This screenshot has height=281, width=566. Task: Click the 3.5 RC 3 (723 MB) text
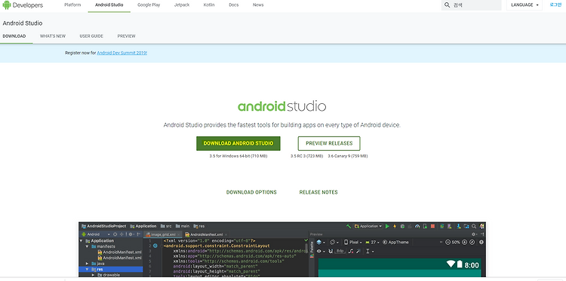coord(306,157)
